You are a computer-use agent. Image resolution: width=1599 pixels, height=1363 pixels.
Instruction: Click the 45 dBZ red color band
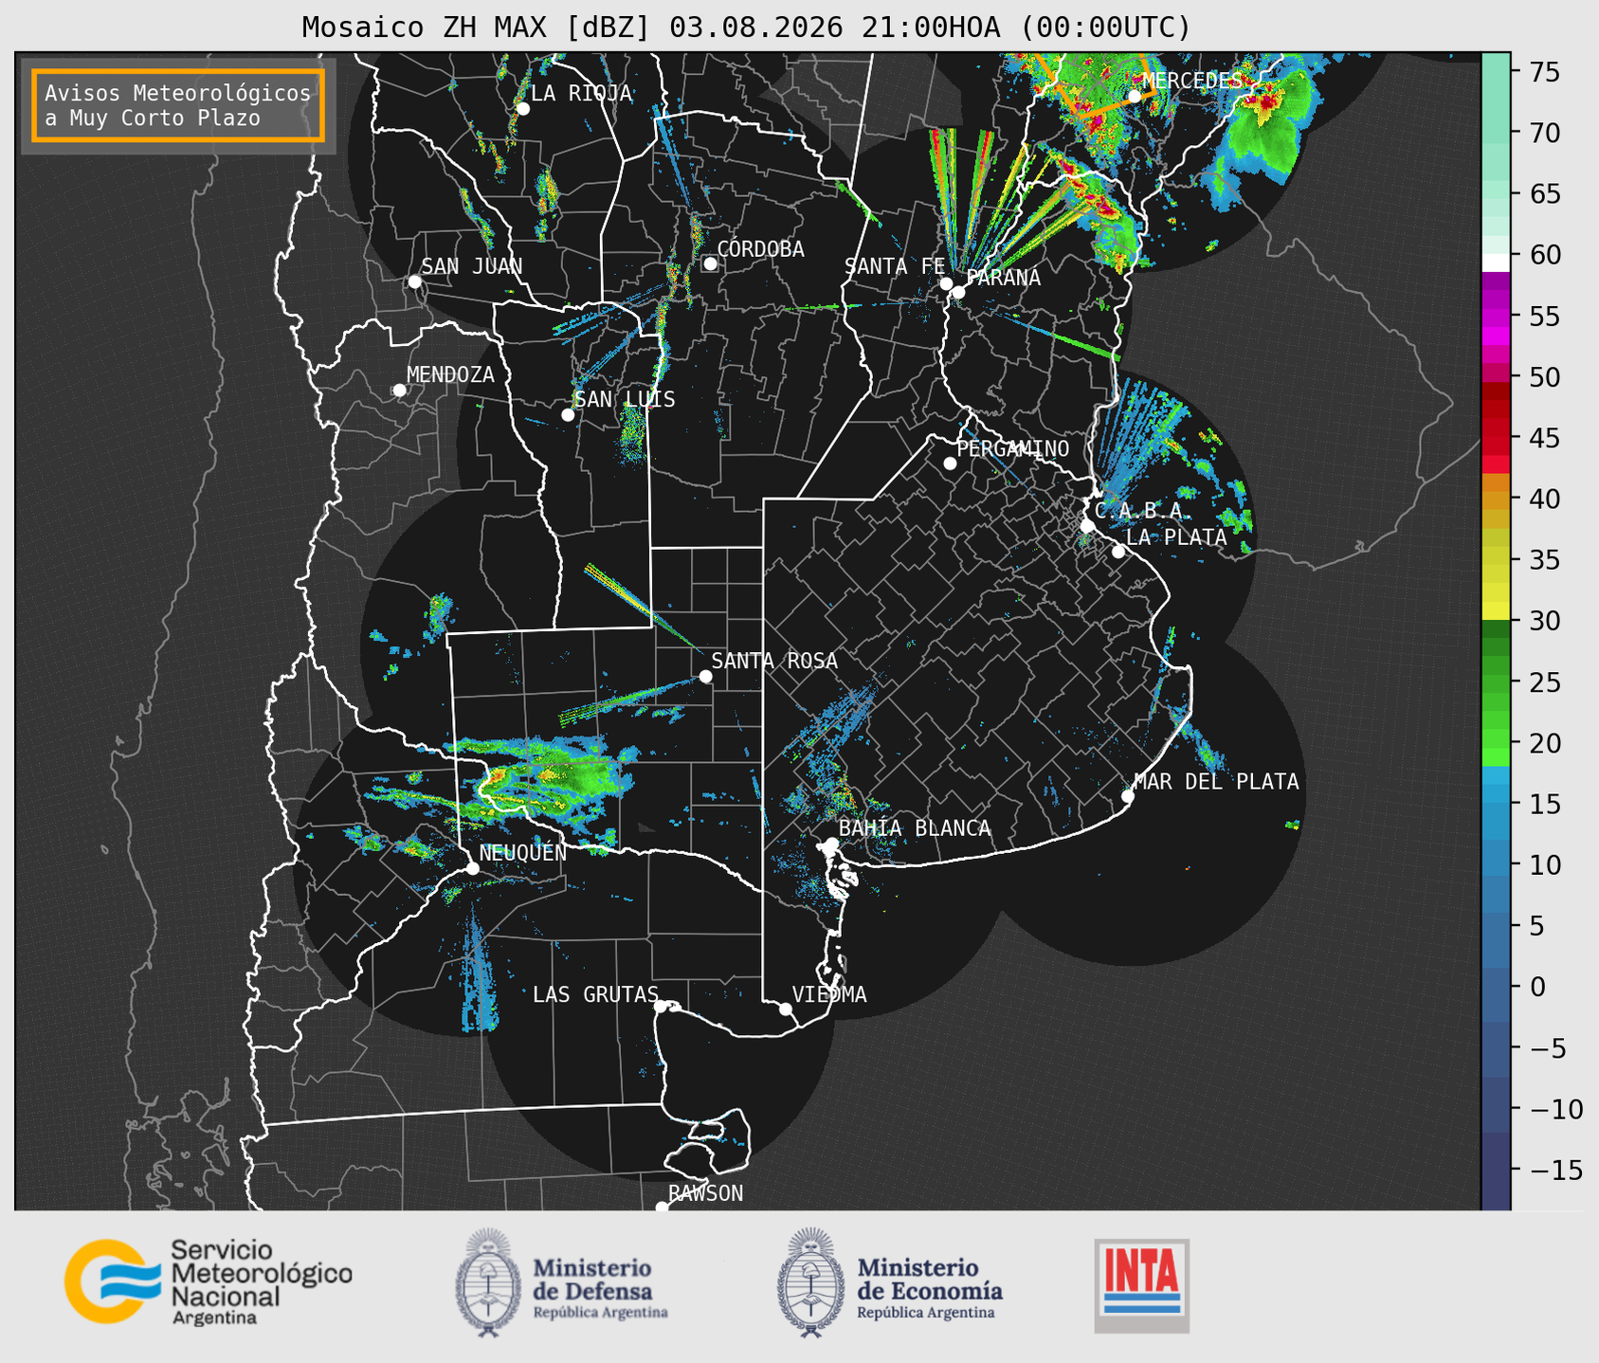tap(1496, 438)
